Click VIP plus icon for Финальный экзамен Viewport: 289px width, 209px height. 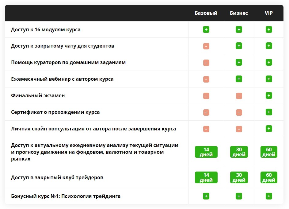coord(269,96)
